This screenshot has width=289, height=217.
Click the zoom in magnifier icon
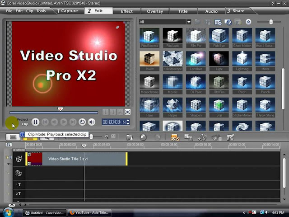pos(107,137)
